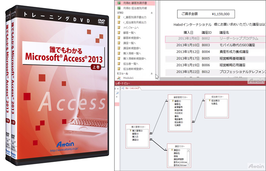Click the メインフォームへ macro icon
This screenshot has width=266, height=171.
coord(119,27)
